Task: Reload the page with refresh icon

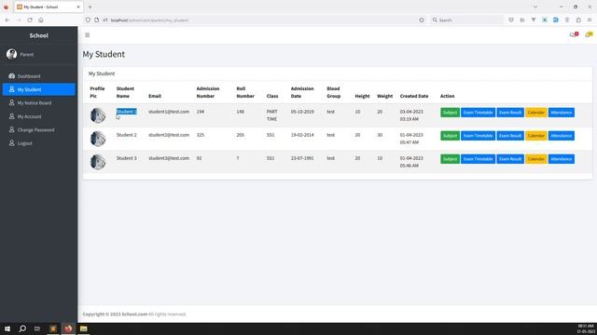Action: pos(30,20)
